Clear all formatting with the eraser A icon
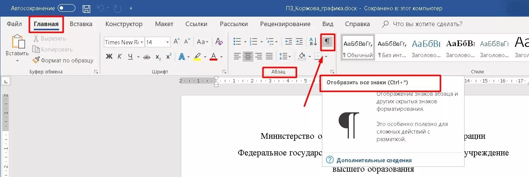Screen dimensions: 529x177 point(218,42)
